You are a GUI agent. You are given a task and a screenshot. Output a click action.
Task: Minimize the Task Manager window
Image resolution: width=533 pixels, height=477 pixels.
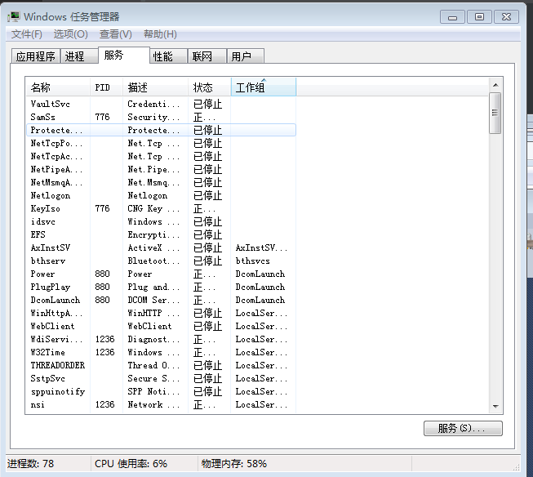pos(452,17)
